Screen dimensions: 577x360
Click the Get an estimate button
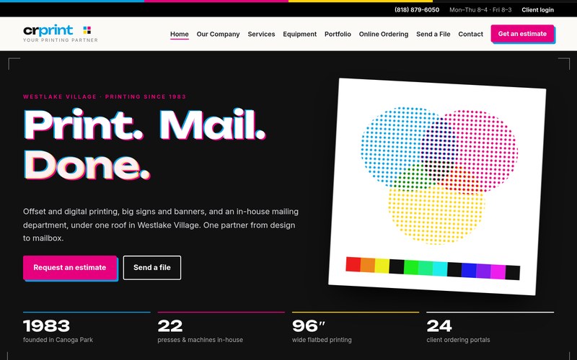coord(522,34)
